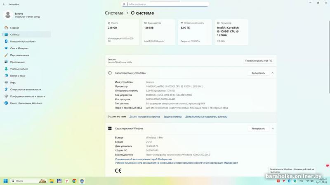The image size is (330, 185).
Task: Open Приложения settings
Action: coord(27,62)
